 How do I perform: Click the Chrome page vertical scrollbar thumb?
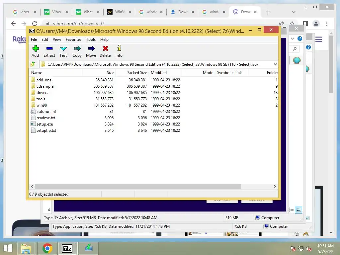pyautogui.click(x=331, y=64)
